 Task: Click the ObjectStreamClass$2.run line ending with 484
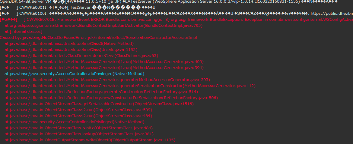(78, 116)
